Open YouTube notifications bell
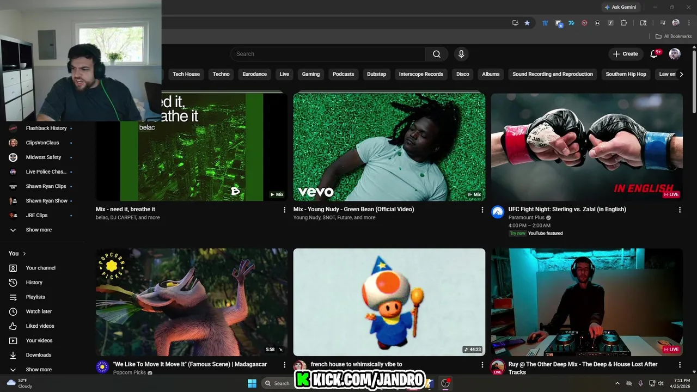Screen dimensions: 697x392 click(655, 54)
